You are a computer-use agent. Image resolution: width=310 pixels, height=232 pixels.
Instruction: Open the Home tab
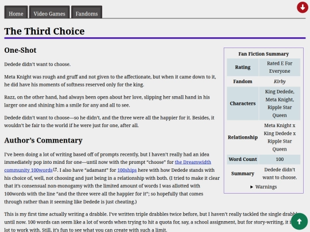tap(16, 12)
